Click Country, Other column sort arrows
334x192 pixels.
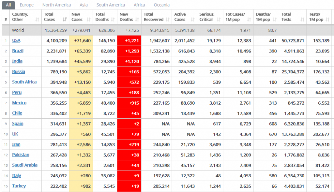38,20
